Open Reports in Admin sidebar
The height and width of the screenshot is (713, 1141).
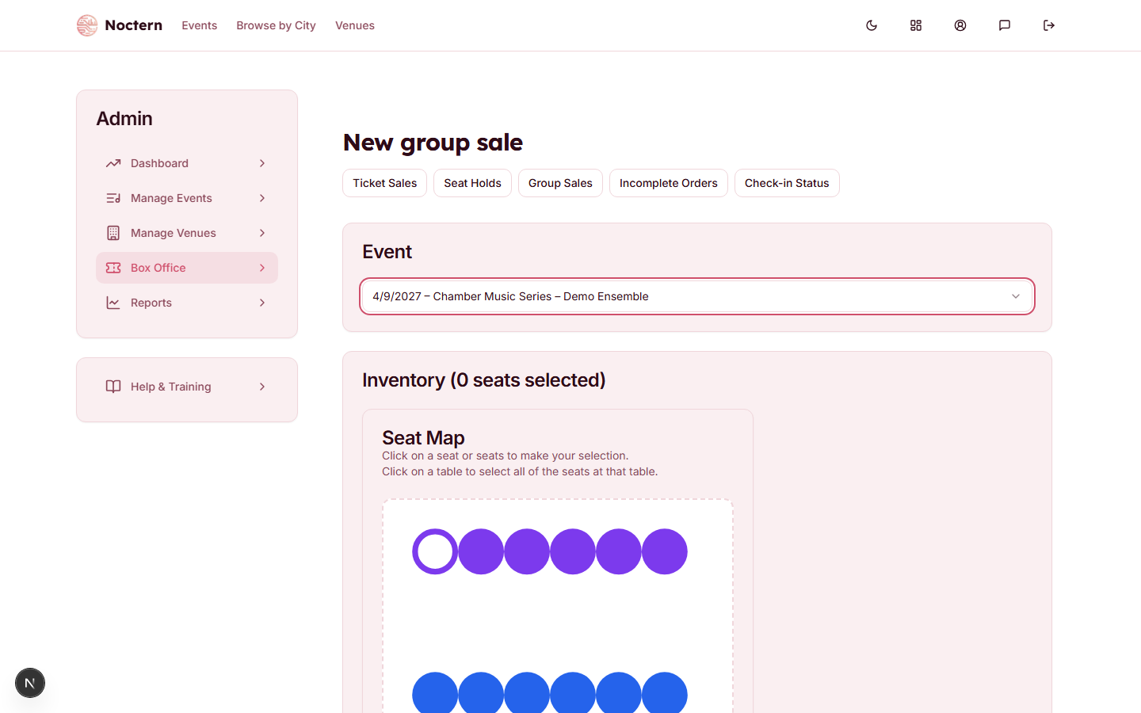[187, 303]
